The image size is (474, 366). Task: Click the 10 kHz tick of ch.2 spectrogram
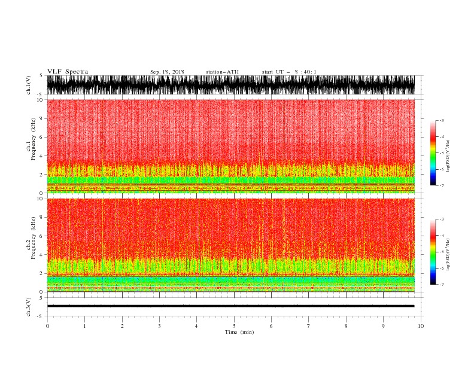click(x=39, y=199)
